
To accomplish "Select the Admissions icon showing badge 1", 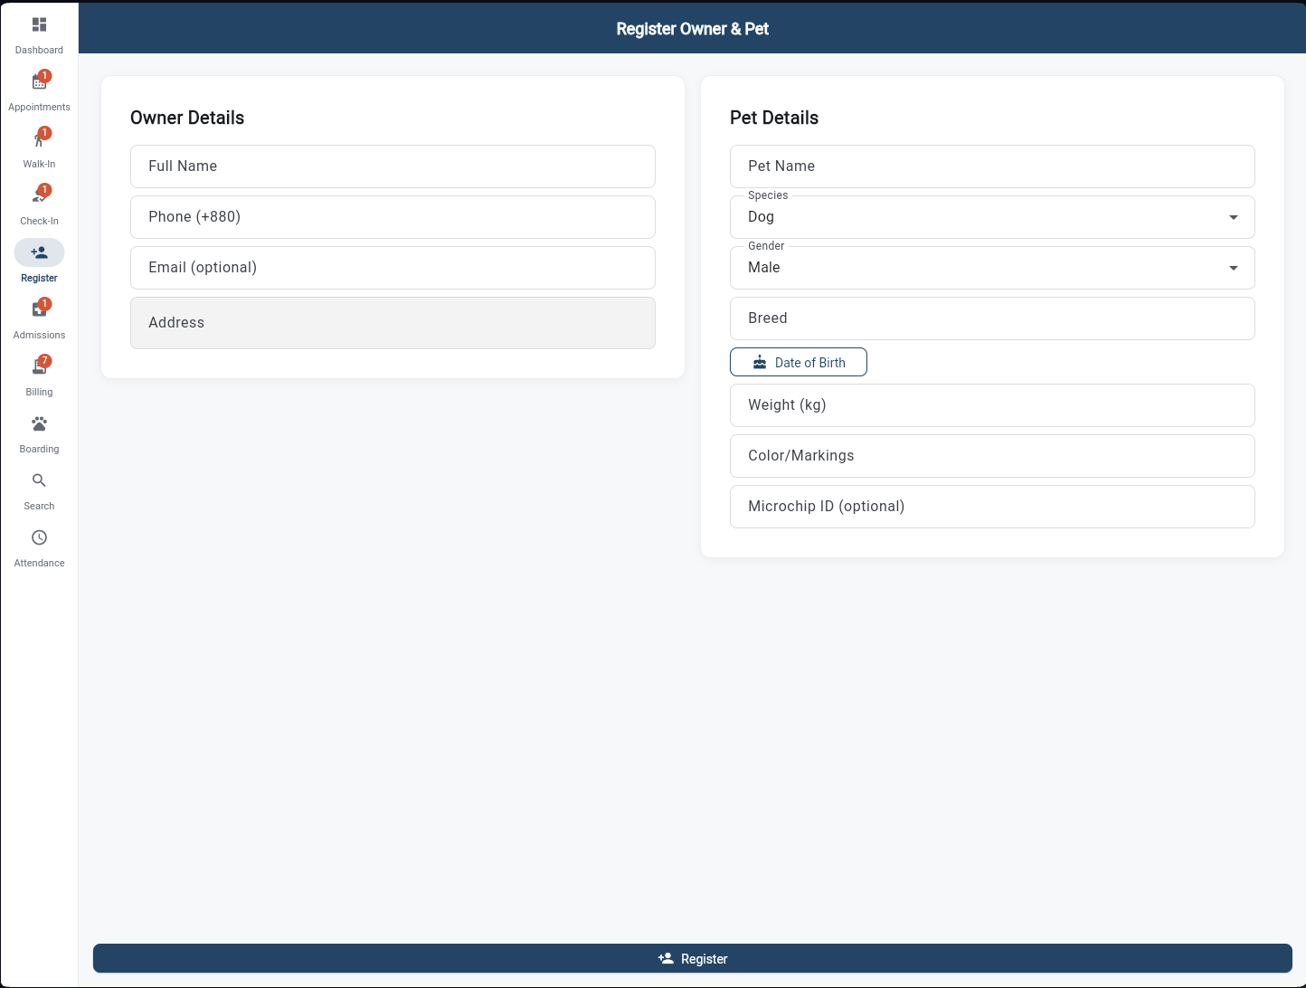I will (x=39, y=309).
